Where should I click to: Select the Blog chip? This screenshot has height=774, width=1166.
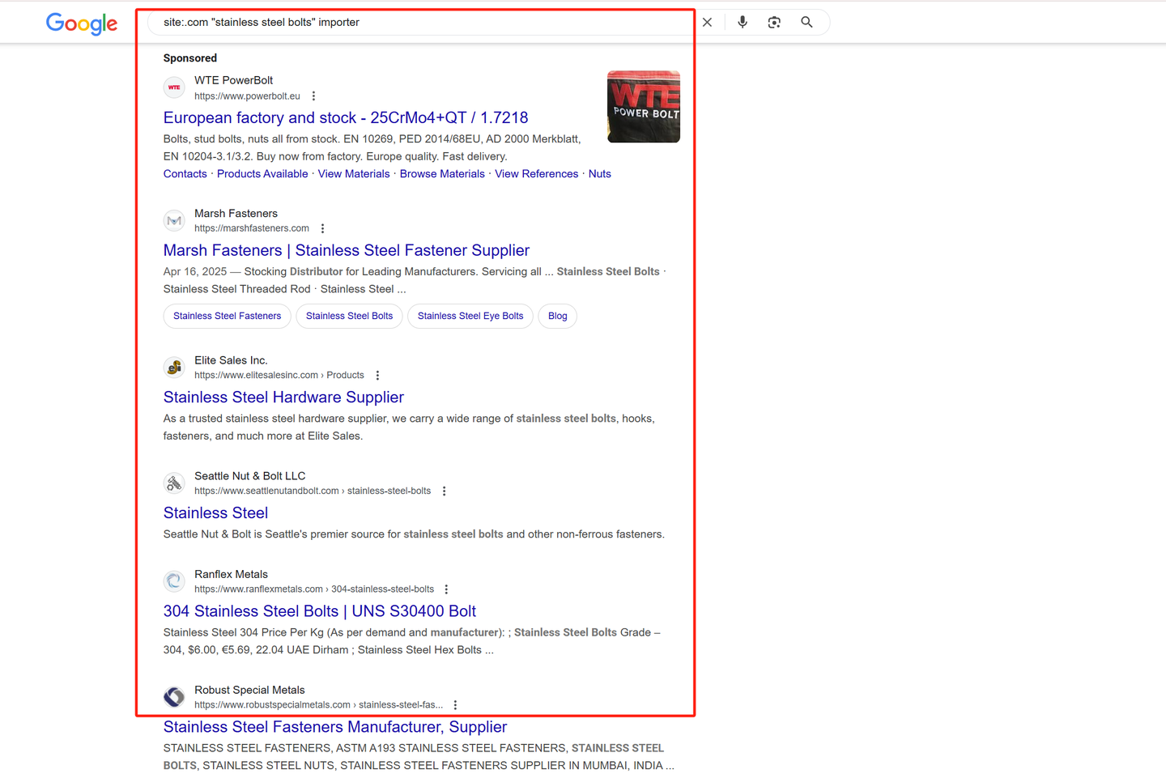pyautogui.click(x=558, y=316)
